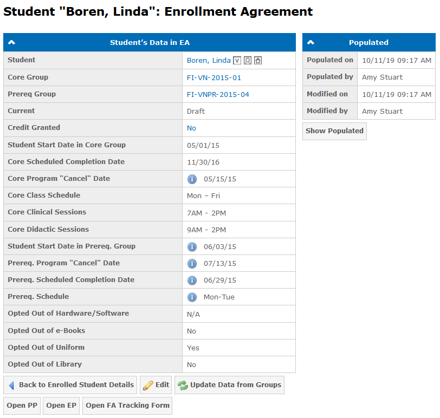Select the 11/30/16 completion date value
Viewport: 440px width, 418px height.
click(203, 162)
